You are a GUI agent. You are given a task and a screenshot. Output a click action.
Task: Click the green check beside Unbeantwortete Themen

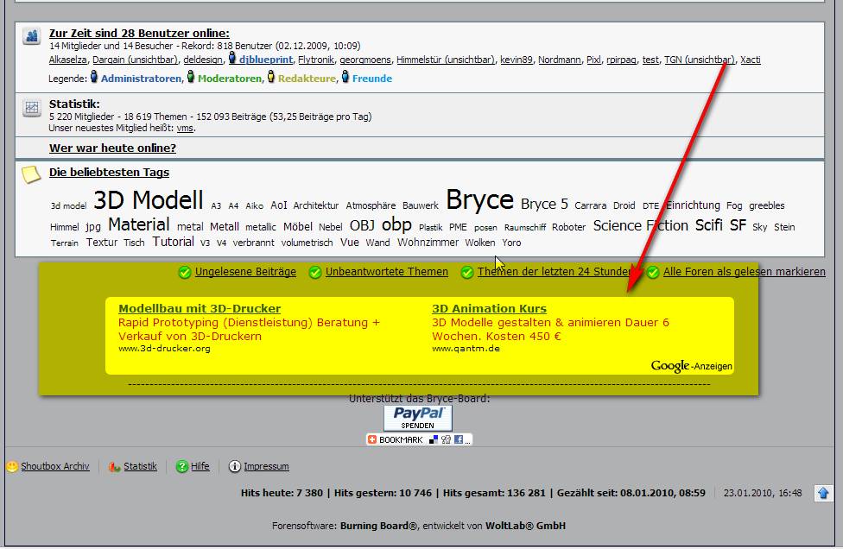coord(315,273)
